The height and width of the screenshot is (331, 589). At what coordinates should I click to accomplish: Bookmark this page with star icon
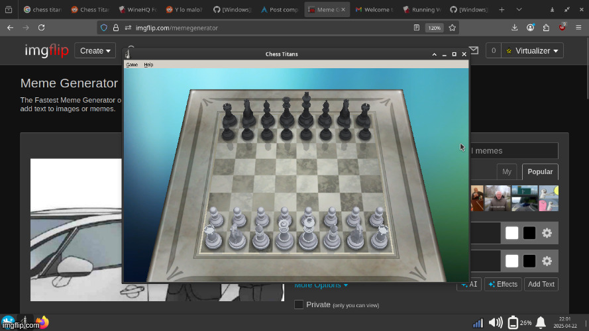(453, 28)
